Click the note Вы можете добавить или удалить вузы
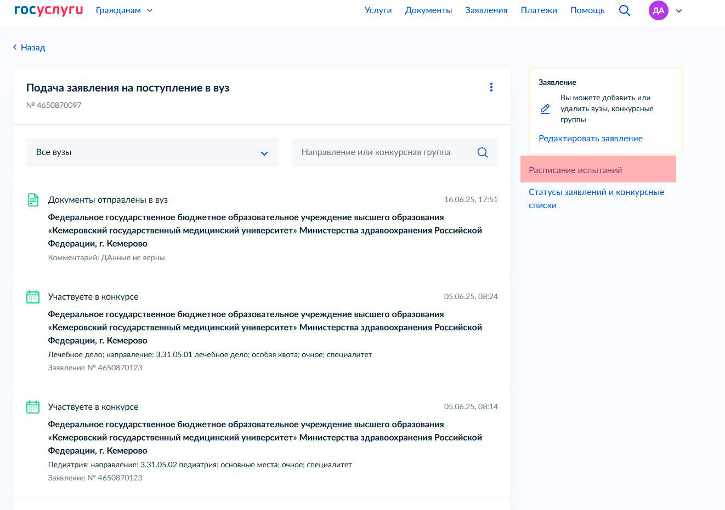This screenshot has width=725, height=510. [x=607, y=108]
